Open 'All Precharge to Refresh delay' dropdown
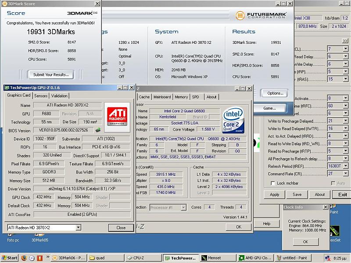Image resolution: width=351 pixels, height=263 pixels. click(346, 159)
